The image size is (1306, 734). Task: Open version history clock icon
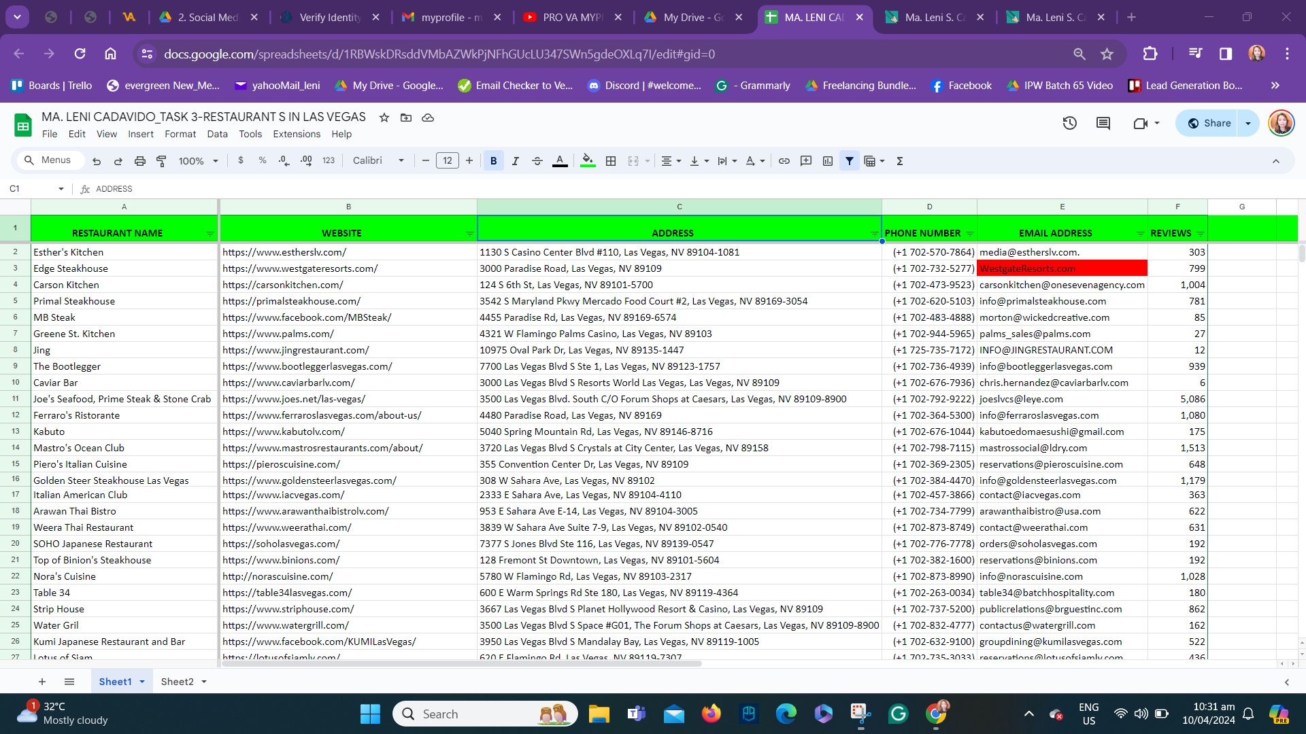point(1069,123)
